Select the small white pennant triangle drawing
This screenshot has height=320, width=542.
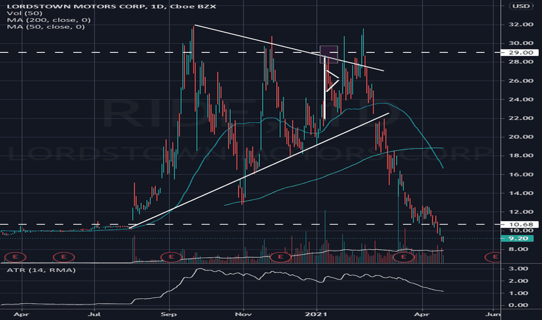click(x=333, y=81)
